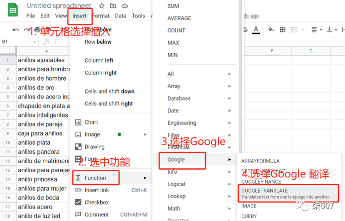Click the borders grid icon
This screenshot has width=345, height=221.
283,29
